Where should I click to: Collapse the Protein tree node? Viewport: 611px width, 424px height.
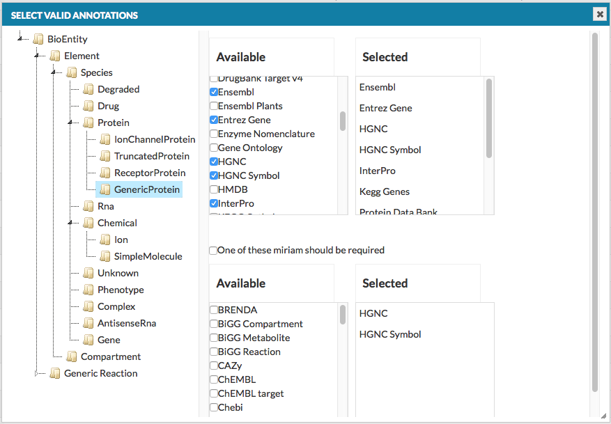pyautogui.click(x=70, y=123)
